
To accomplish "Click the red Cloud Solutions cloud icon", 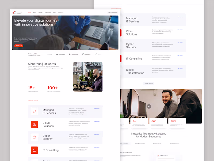I will click(x=35, y=125).
